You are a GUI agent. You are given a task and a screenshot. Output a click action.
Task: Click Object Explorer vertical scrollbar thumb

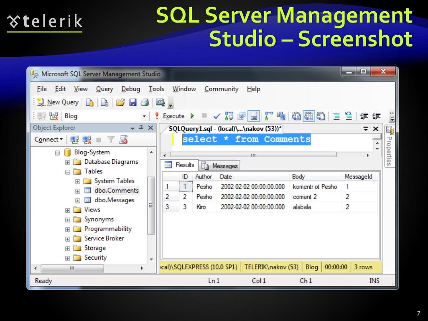coord(151,206)
